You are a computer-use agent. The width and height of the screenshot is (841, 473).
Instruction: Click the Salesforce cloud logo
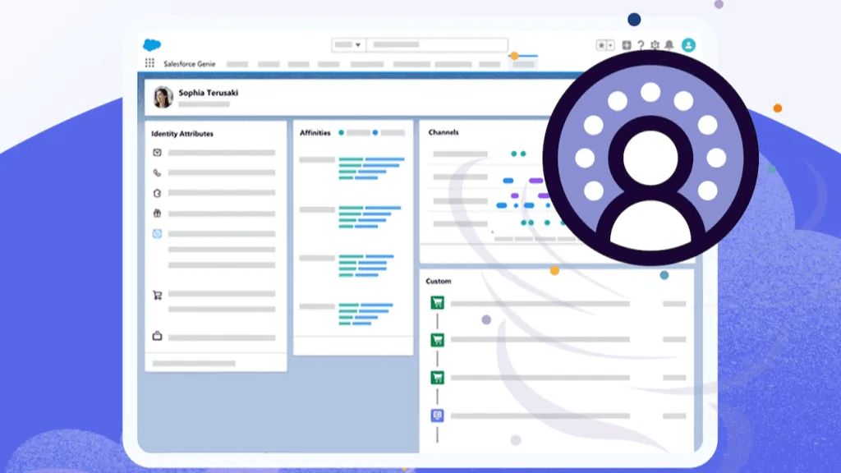click(x=150, y=46)
